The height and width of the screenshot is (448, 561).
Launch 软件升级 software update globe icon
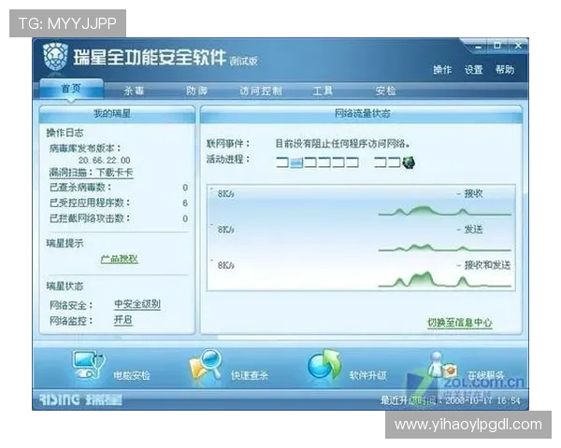324,364
